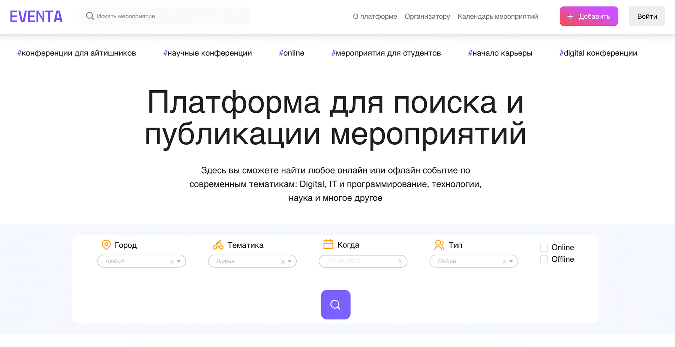This screenshot has height=347, width=675.
Task: Open the Тип dropdown list
Action: click(x=511, y=262)
